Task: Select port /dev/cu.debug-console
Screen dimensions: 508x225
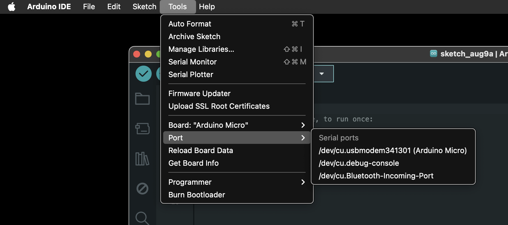Action: point(393,163)
